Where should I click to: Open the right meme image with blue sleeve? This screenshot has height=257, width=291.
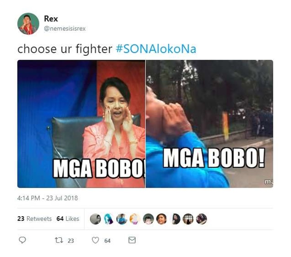(210, 124)
